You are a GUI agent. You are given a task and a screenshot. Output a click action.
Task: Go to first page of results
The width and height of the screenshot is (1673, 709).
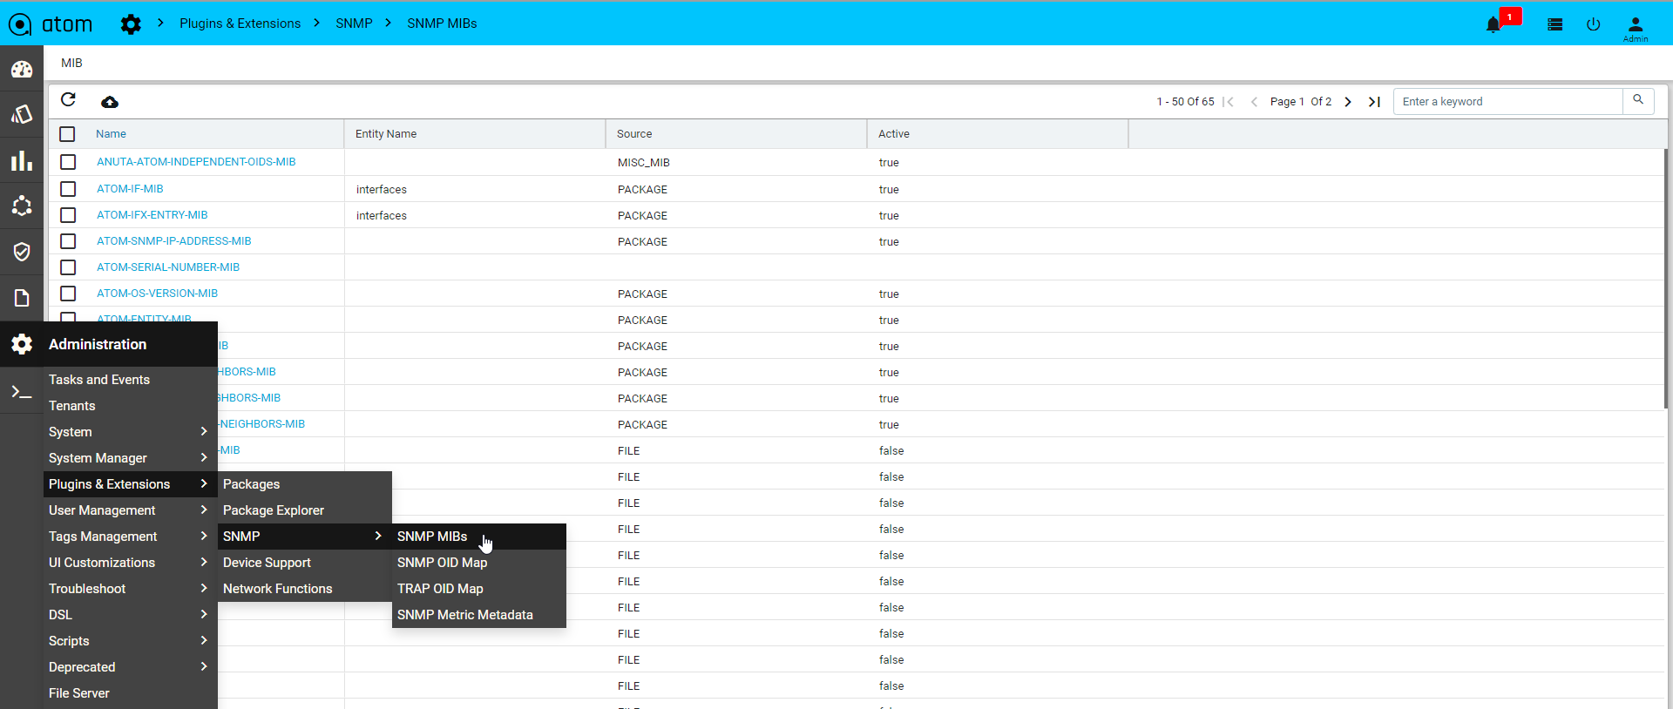(1229, 102)
